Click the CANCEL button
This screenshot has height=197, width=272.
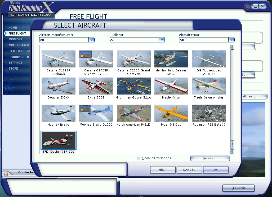(x=189, y=170)
